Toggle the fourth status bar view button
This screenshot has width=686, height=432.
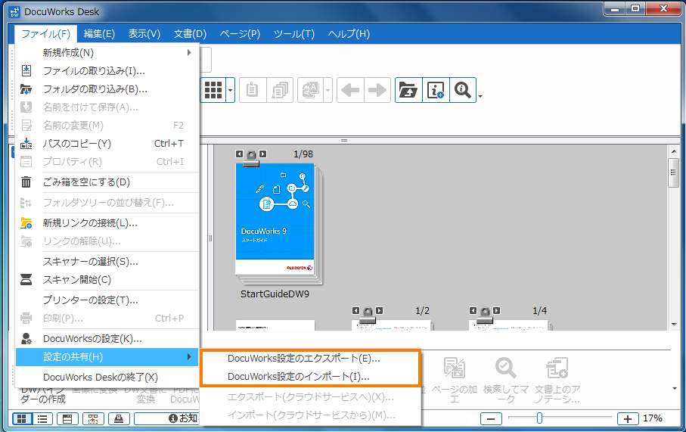coord(93,419)
